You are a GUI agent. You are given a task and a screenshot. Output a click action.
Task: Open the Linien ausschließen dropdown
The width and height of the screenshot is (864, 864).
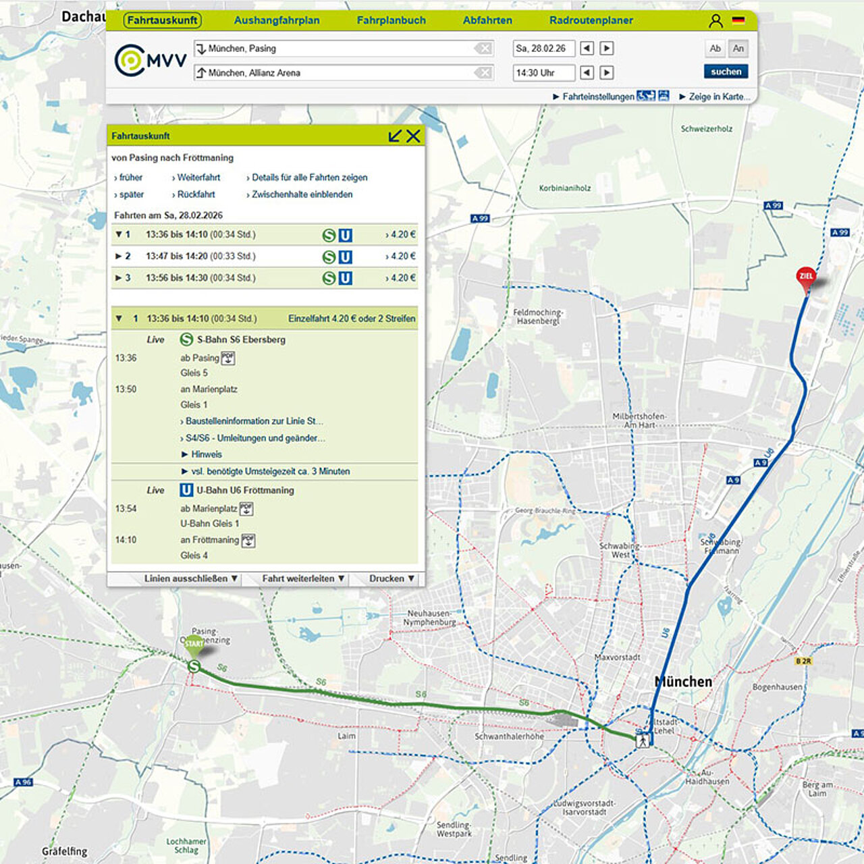pos(190,578)
